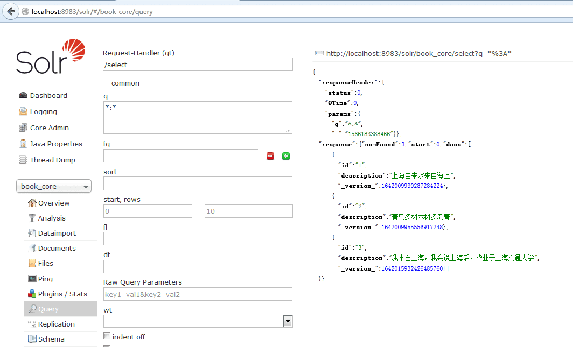Open Core Admin via its icon
Image resolution: width=573 pixels, height=347 pixels.
click(23, 128)
